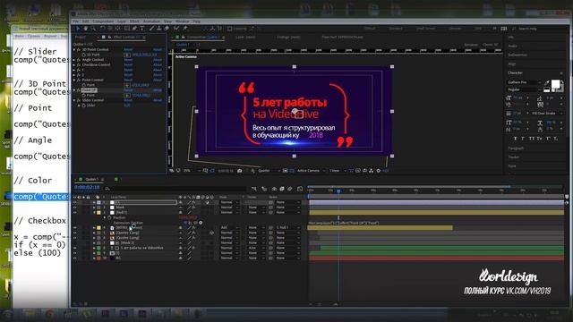
Task: Toggle hide shy layers in timeline
Action: pyautogui.click(x=274, y=189)
